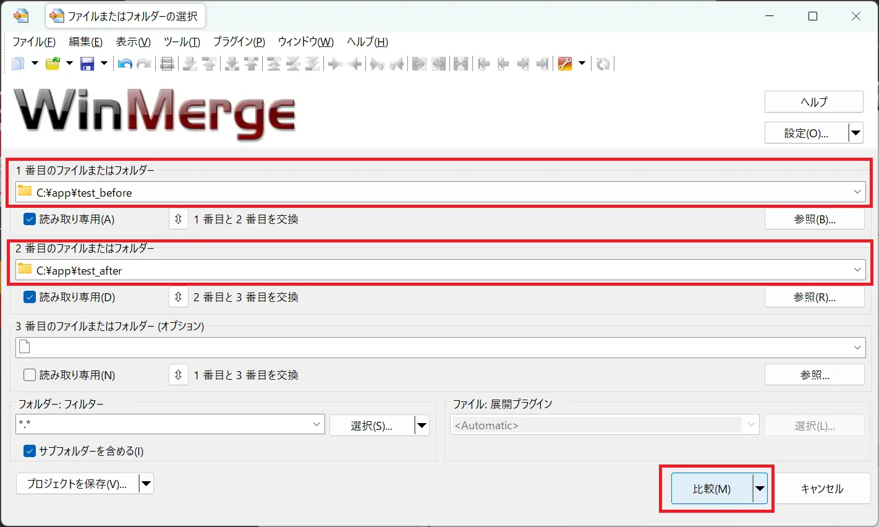Open the ファイル(F) menu
This screenshot has height=527, width=879.
[34, 42]
